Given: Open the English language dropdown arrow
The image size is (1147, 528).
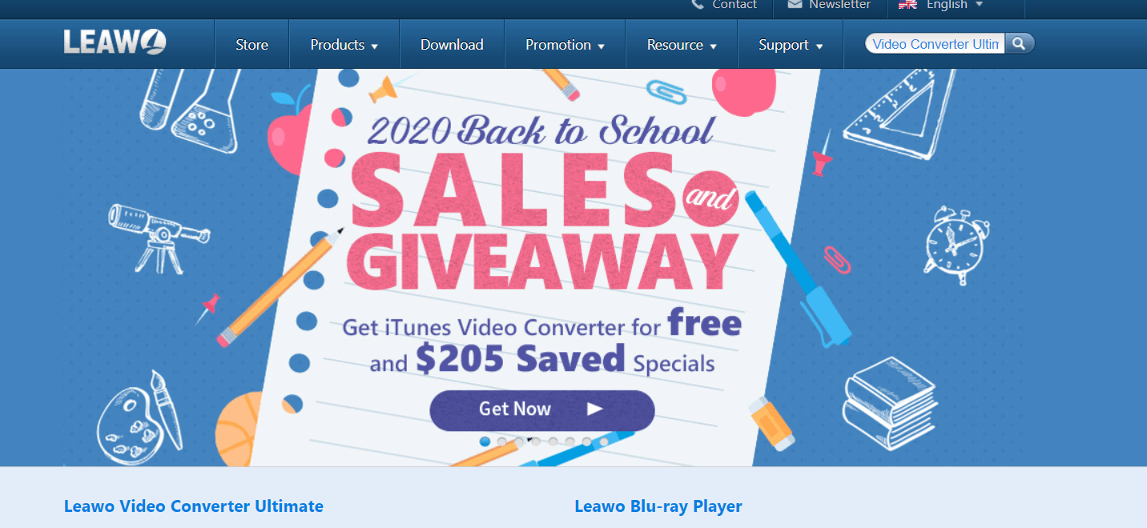Looking at the screenshot, I should click(979, 5).
